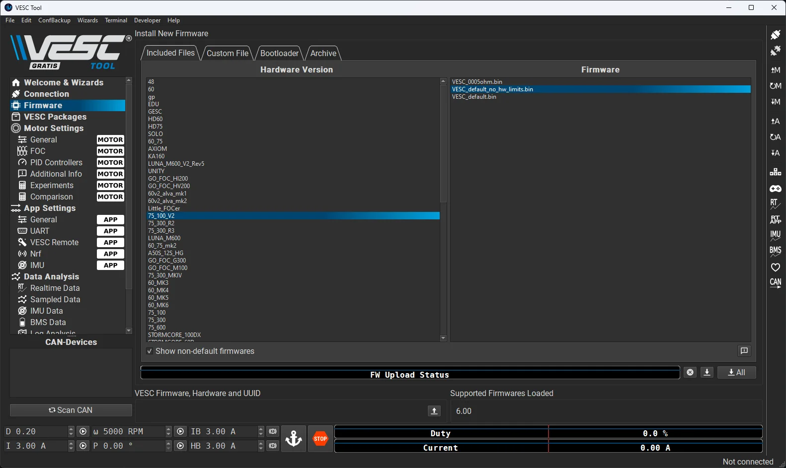This screenshot has height=468, width=786.
Task: Open the ConfBackup menu
Action: pyautogui.click(x=54, y=20)
